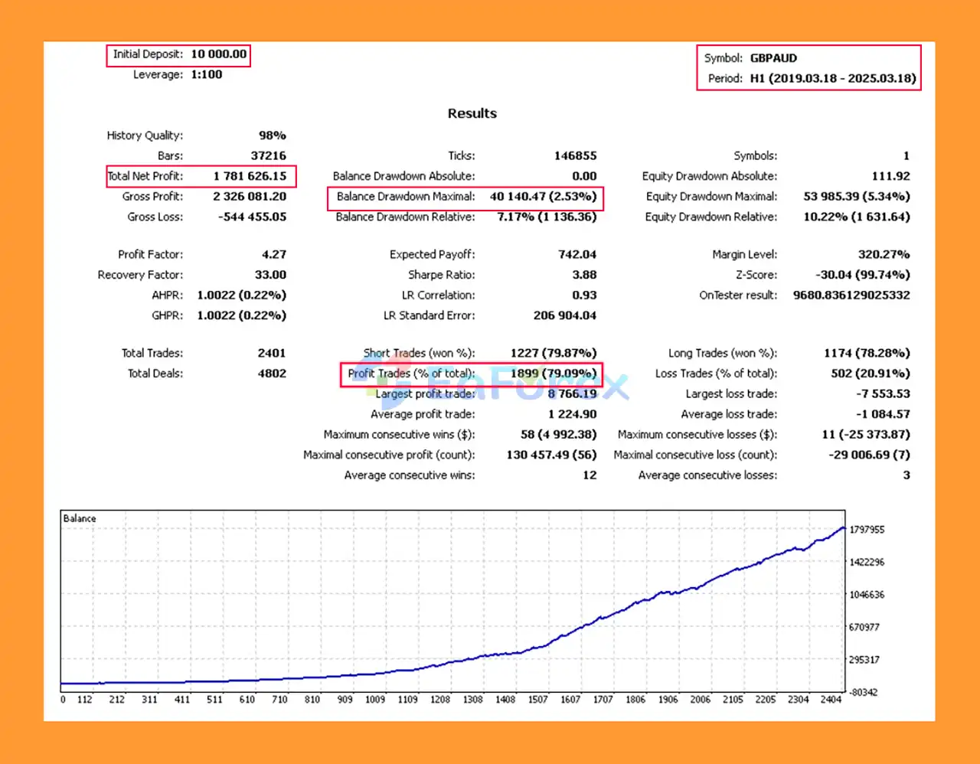The image size is (980, 764).
Task: Select the Total Net Profit value
Action: pos(250,176)
